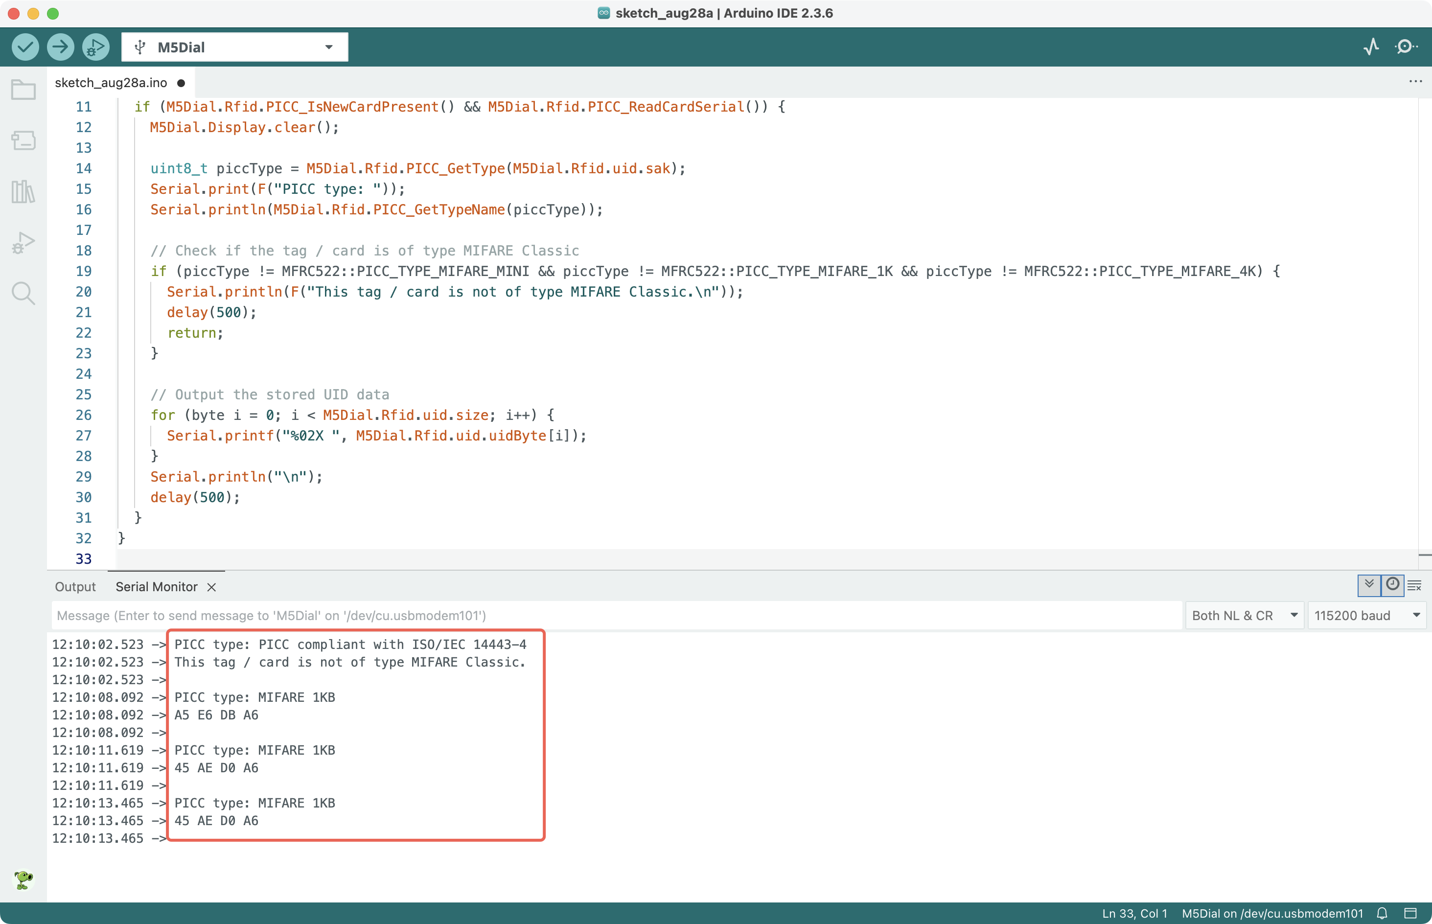Viewport: 1432px width, 924px height.
Task: Open the Boards Manager sidebar icon
Action: (x=23, y=140)
